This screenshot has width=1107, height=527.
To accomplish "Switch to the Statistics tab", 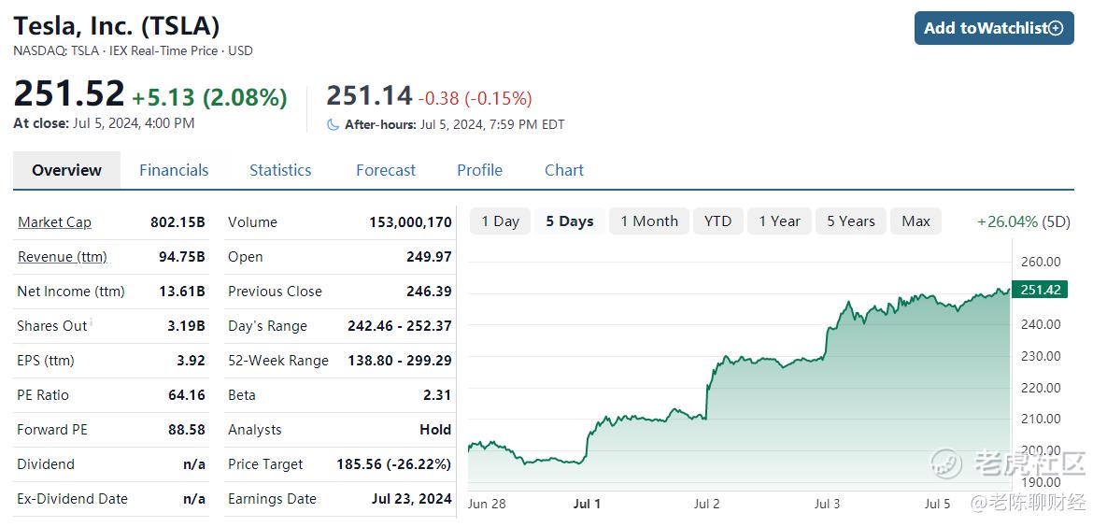I will pos(280,170).
